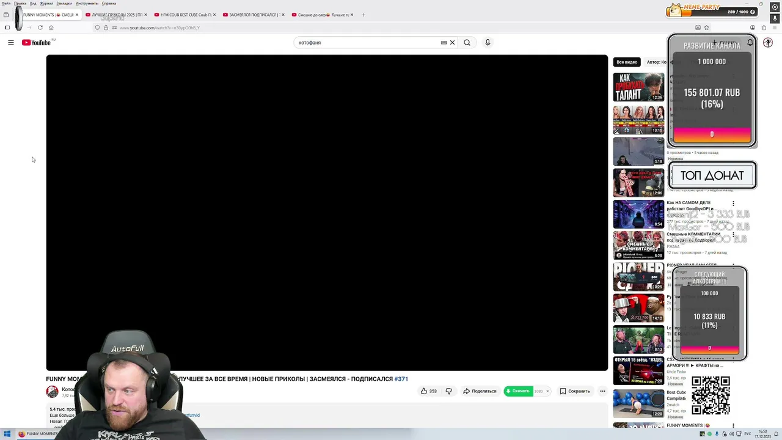Open the 13:10 three women thumbnail
The image size is (782, 440).
(x=638, y=120)
